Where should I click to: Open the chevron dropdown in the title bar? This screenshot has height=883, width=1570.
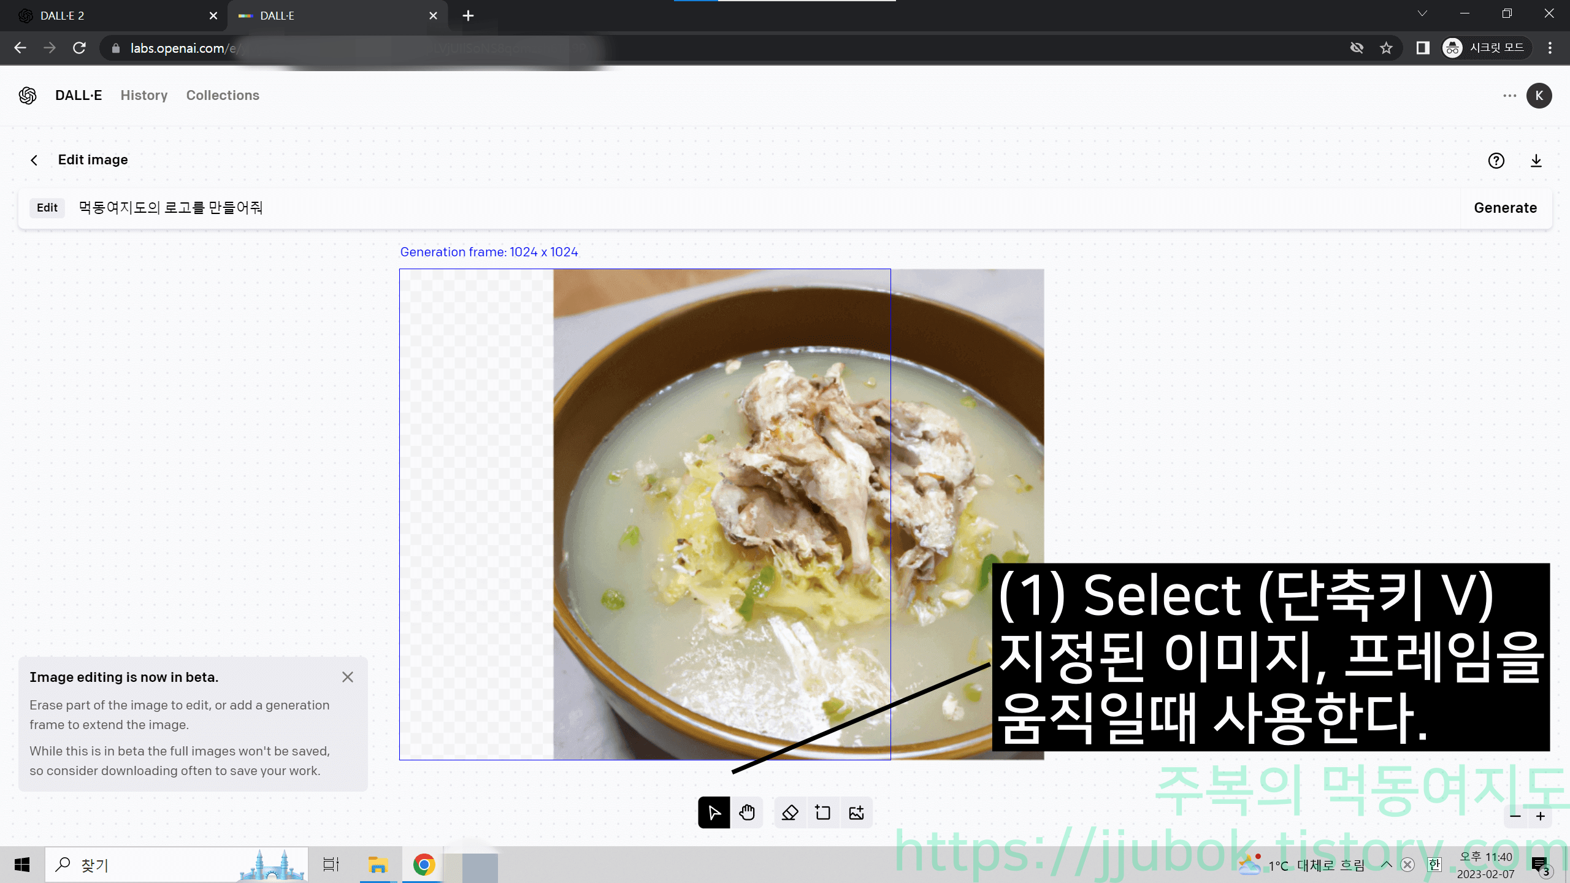1422,13
